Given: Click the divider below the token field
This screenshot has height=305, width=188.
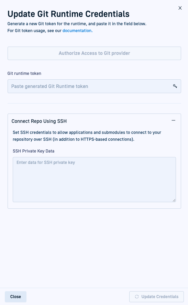Looking at the screenshot, I should [94, 103].
